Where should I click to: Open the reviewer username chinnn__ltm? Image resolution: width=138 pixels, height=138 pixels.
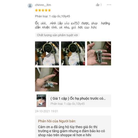coord(43,5)
